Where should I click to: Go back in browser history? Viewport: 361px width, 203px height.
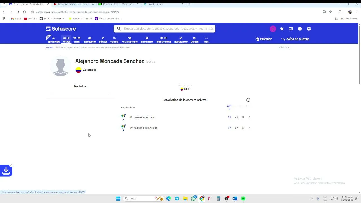[4, 12]
